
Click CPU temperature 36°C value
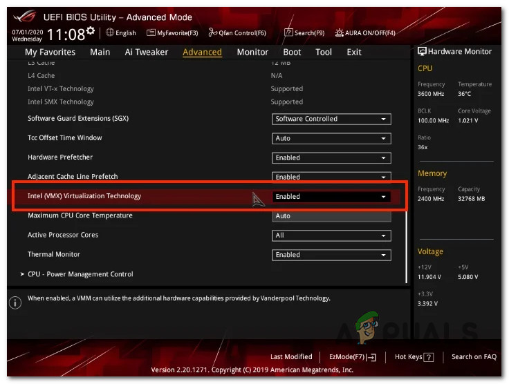click(x=465, y=94)
